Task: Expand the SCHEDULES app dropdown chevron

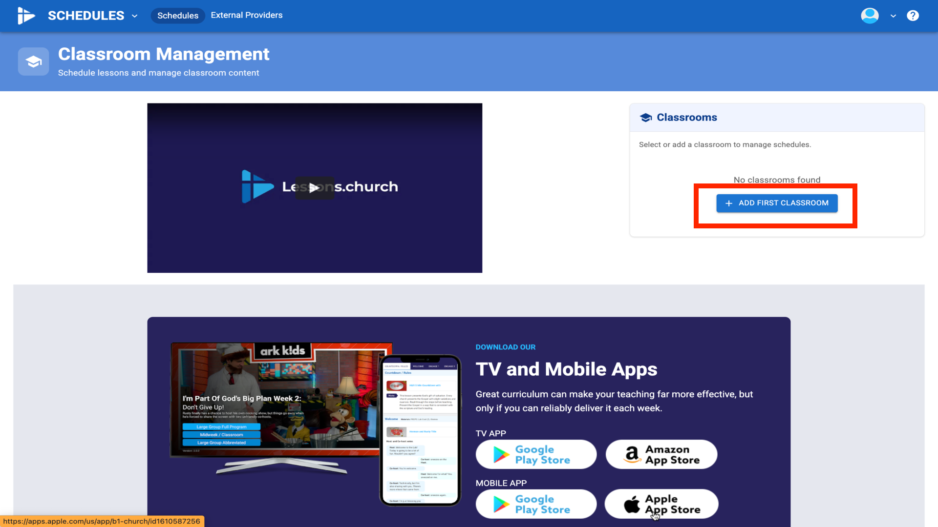Action: 135,16
